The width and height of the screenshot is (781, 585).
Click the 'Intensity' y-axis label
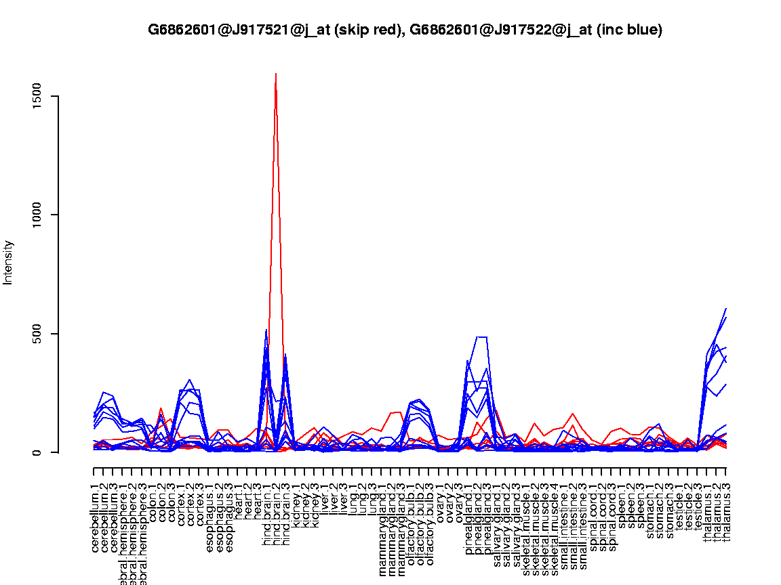[9, 262]
